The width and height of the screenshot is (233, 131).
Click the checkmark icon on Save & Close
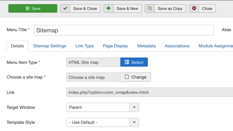click(x=65, y=8)
